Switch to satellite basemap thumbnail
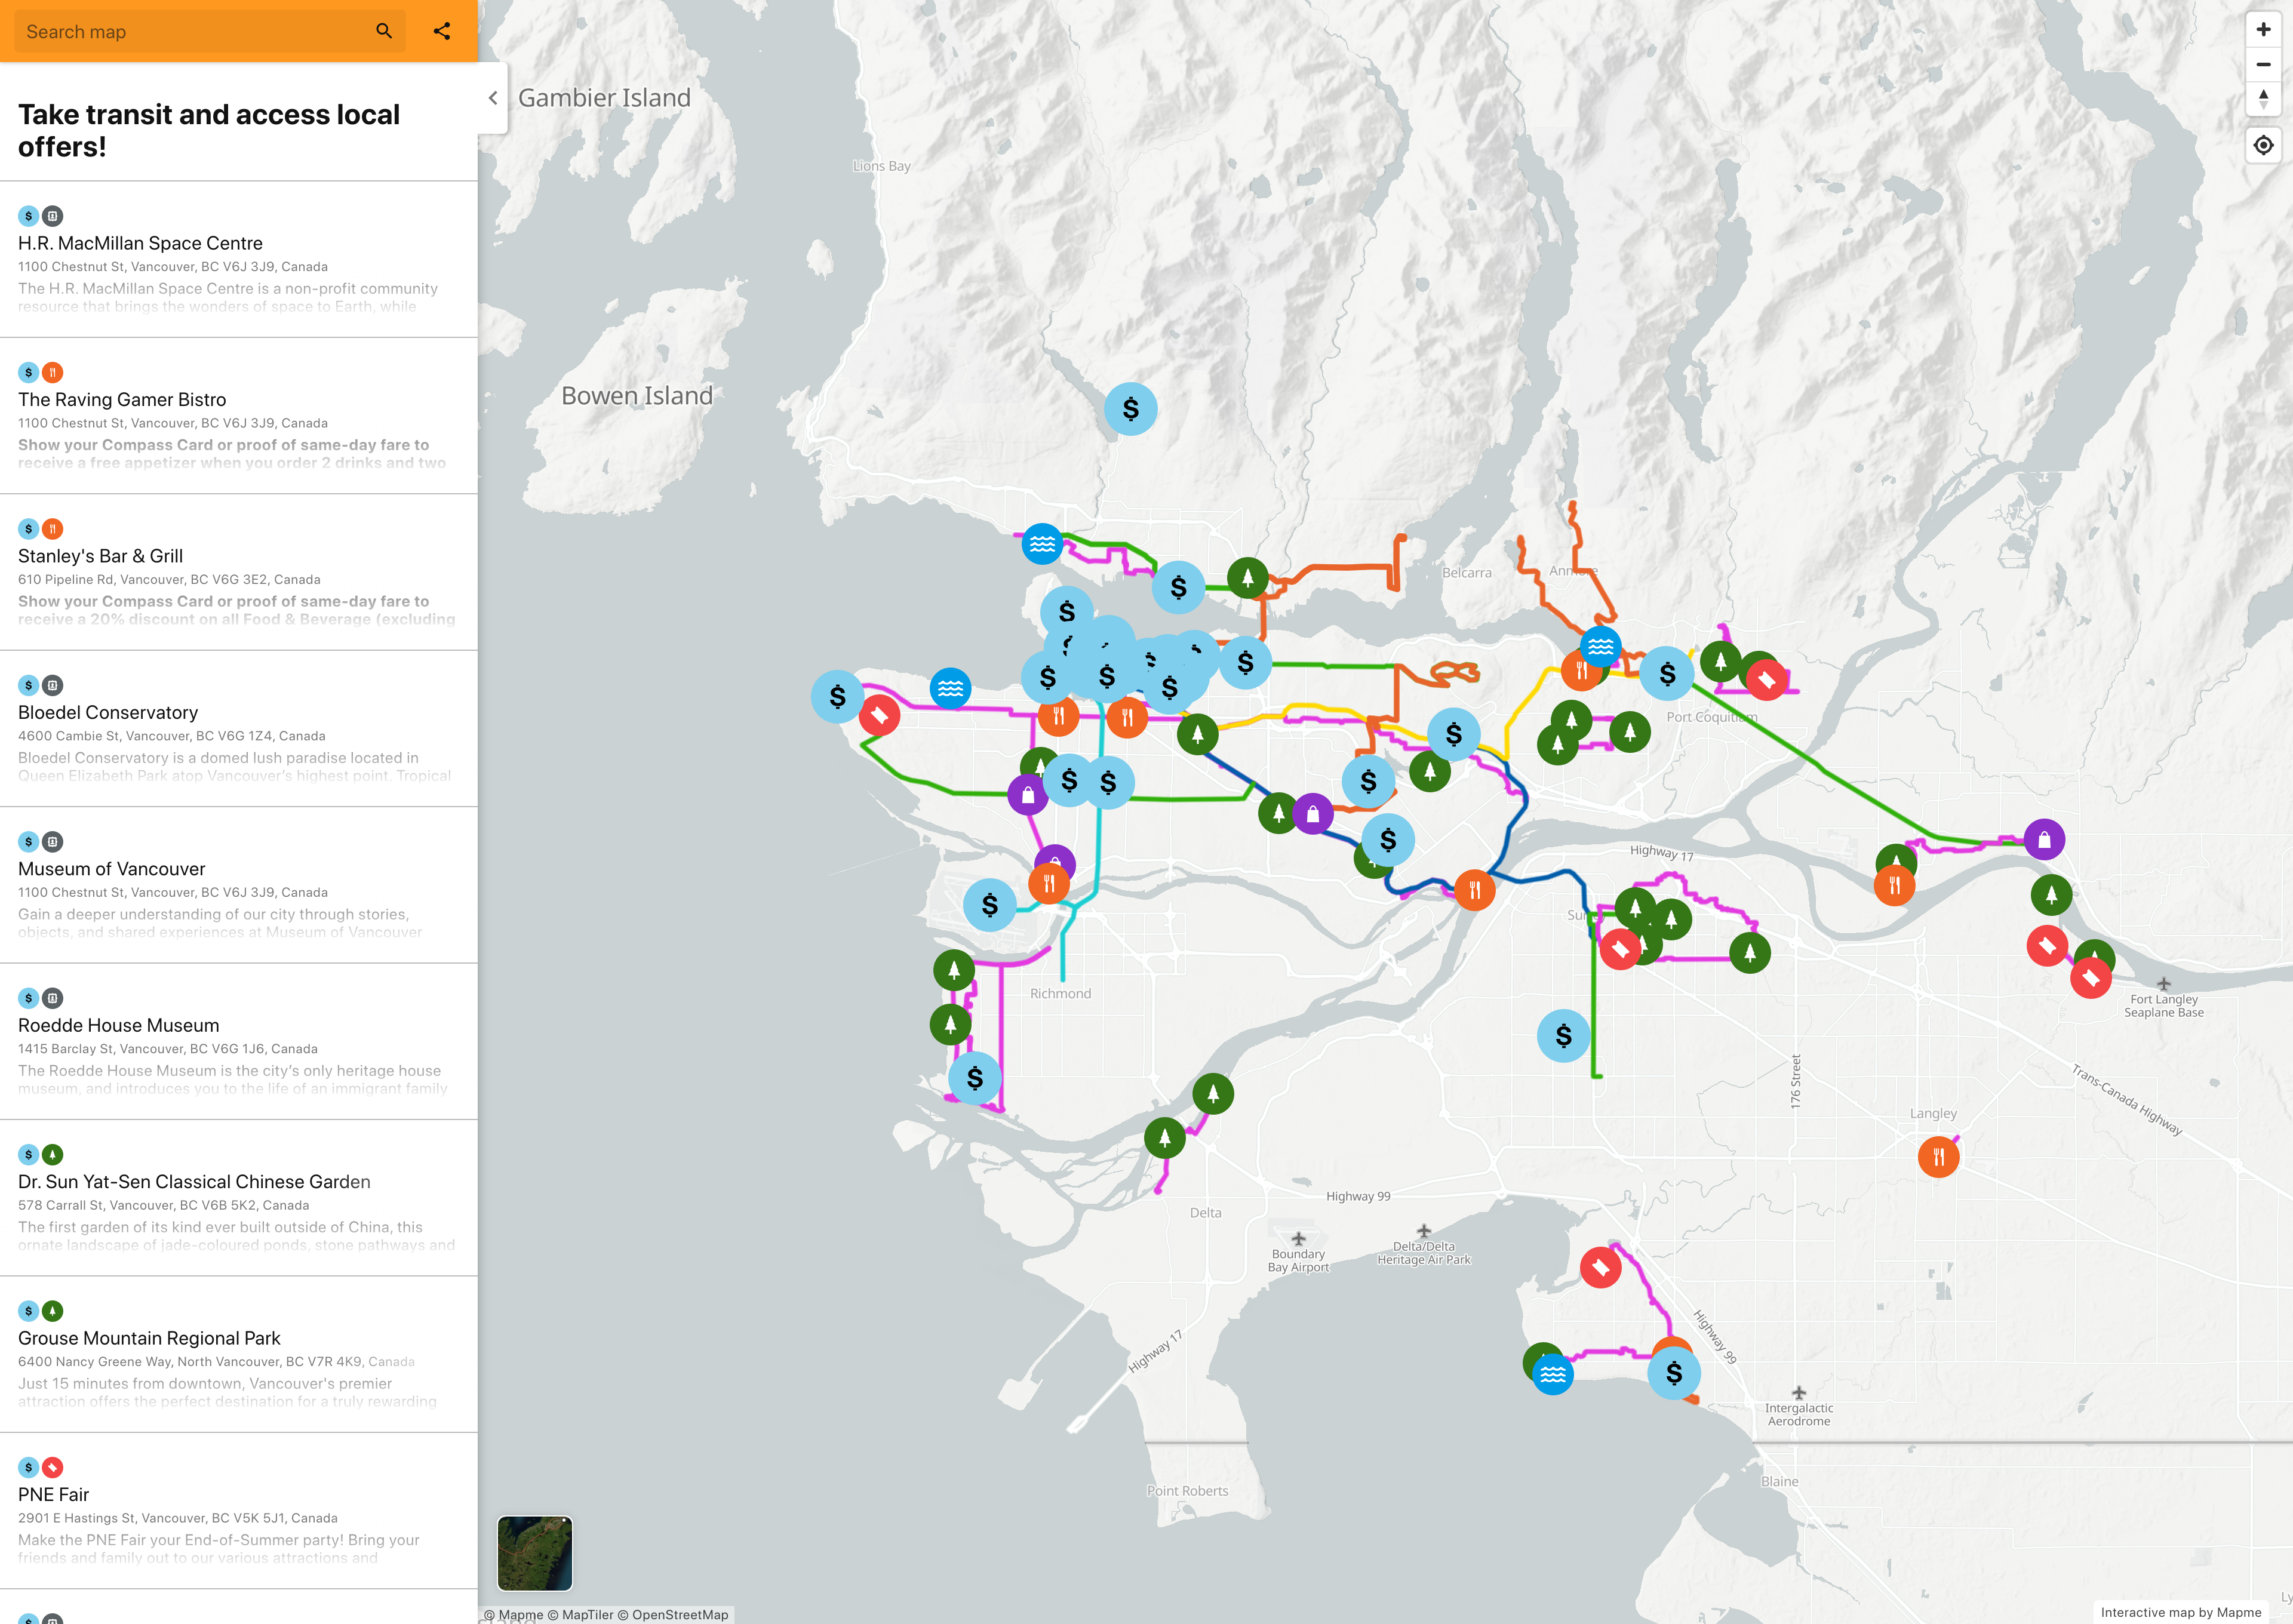The image size is (2293, 1624). tap(535, 1553)
